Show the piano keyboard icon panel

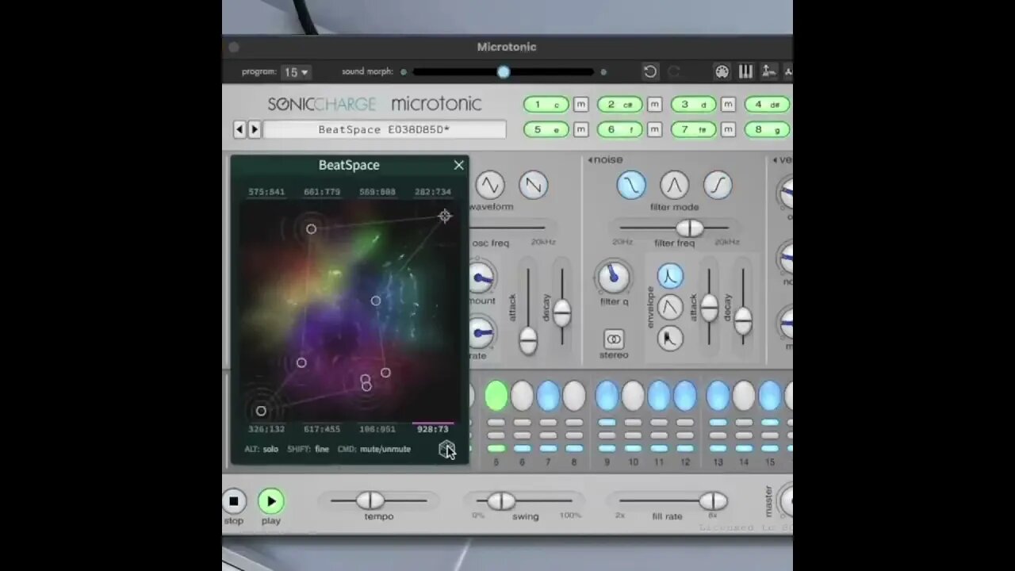point(745,71)
